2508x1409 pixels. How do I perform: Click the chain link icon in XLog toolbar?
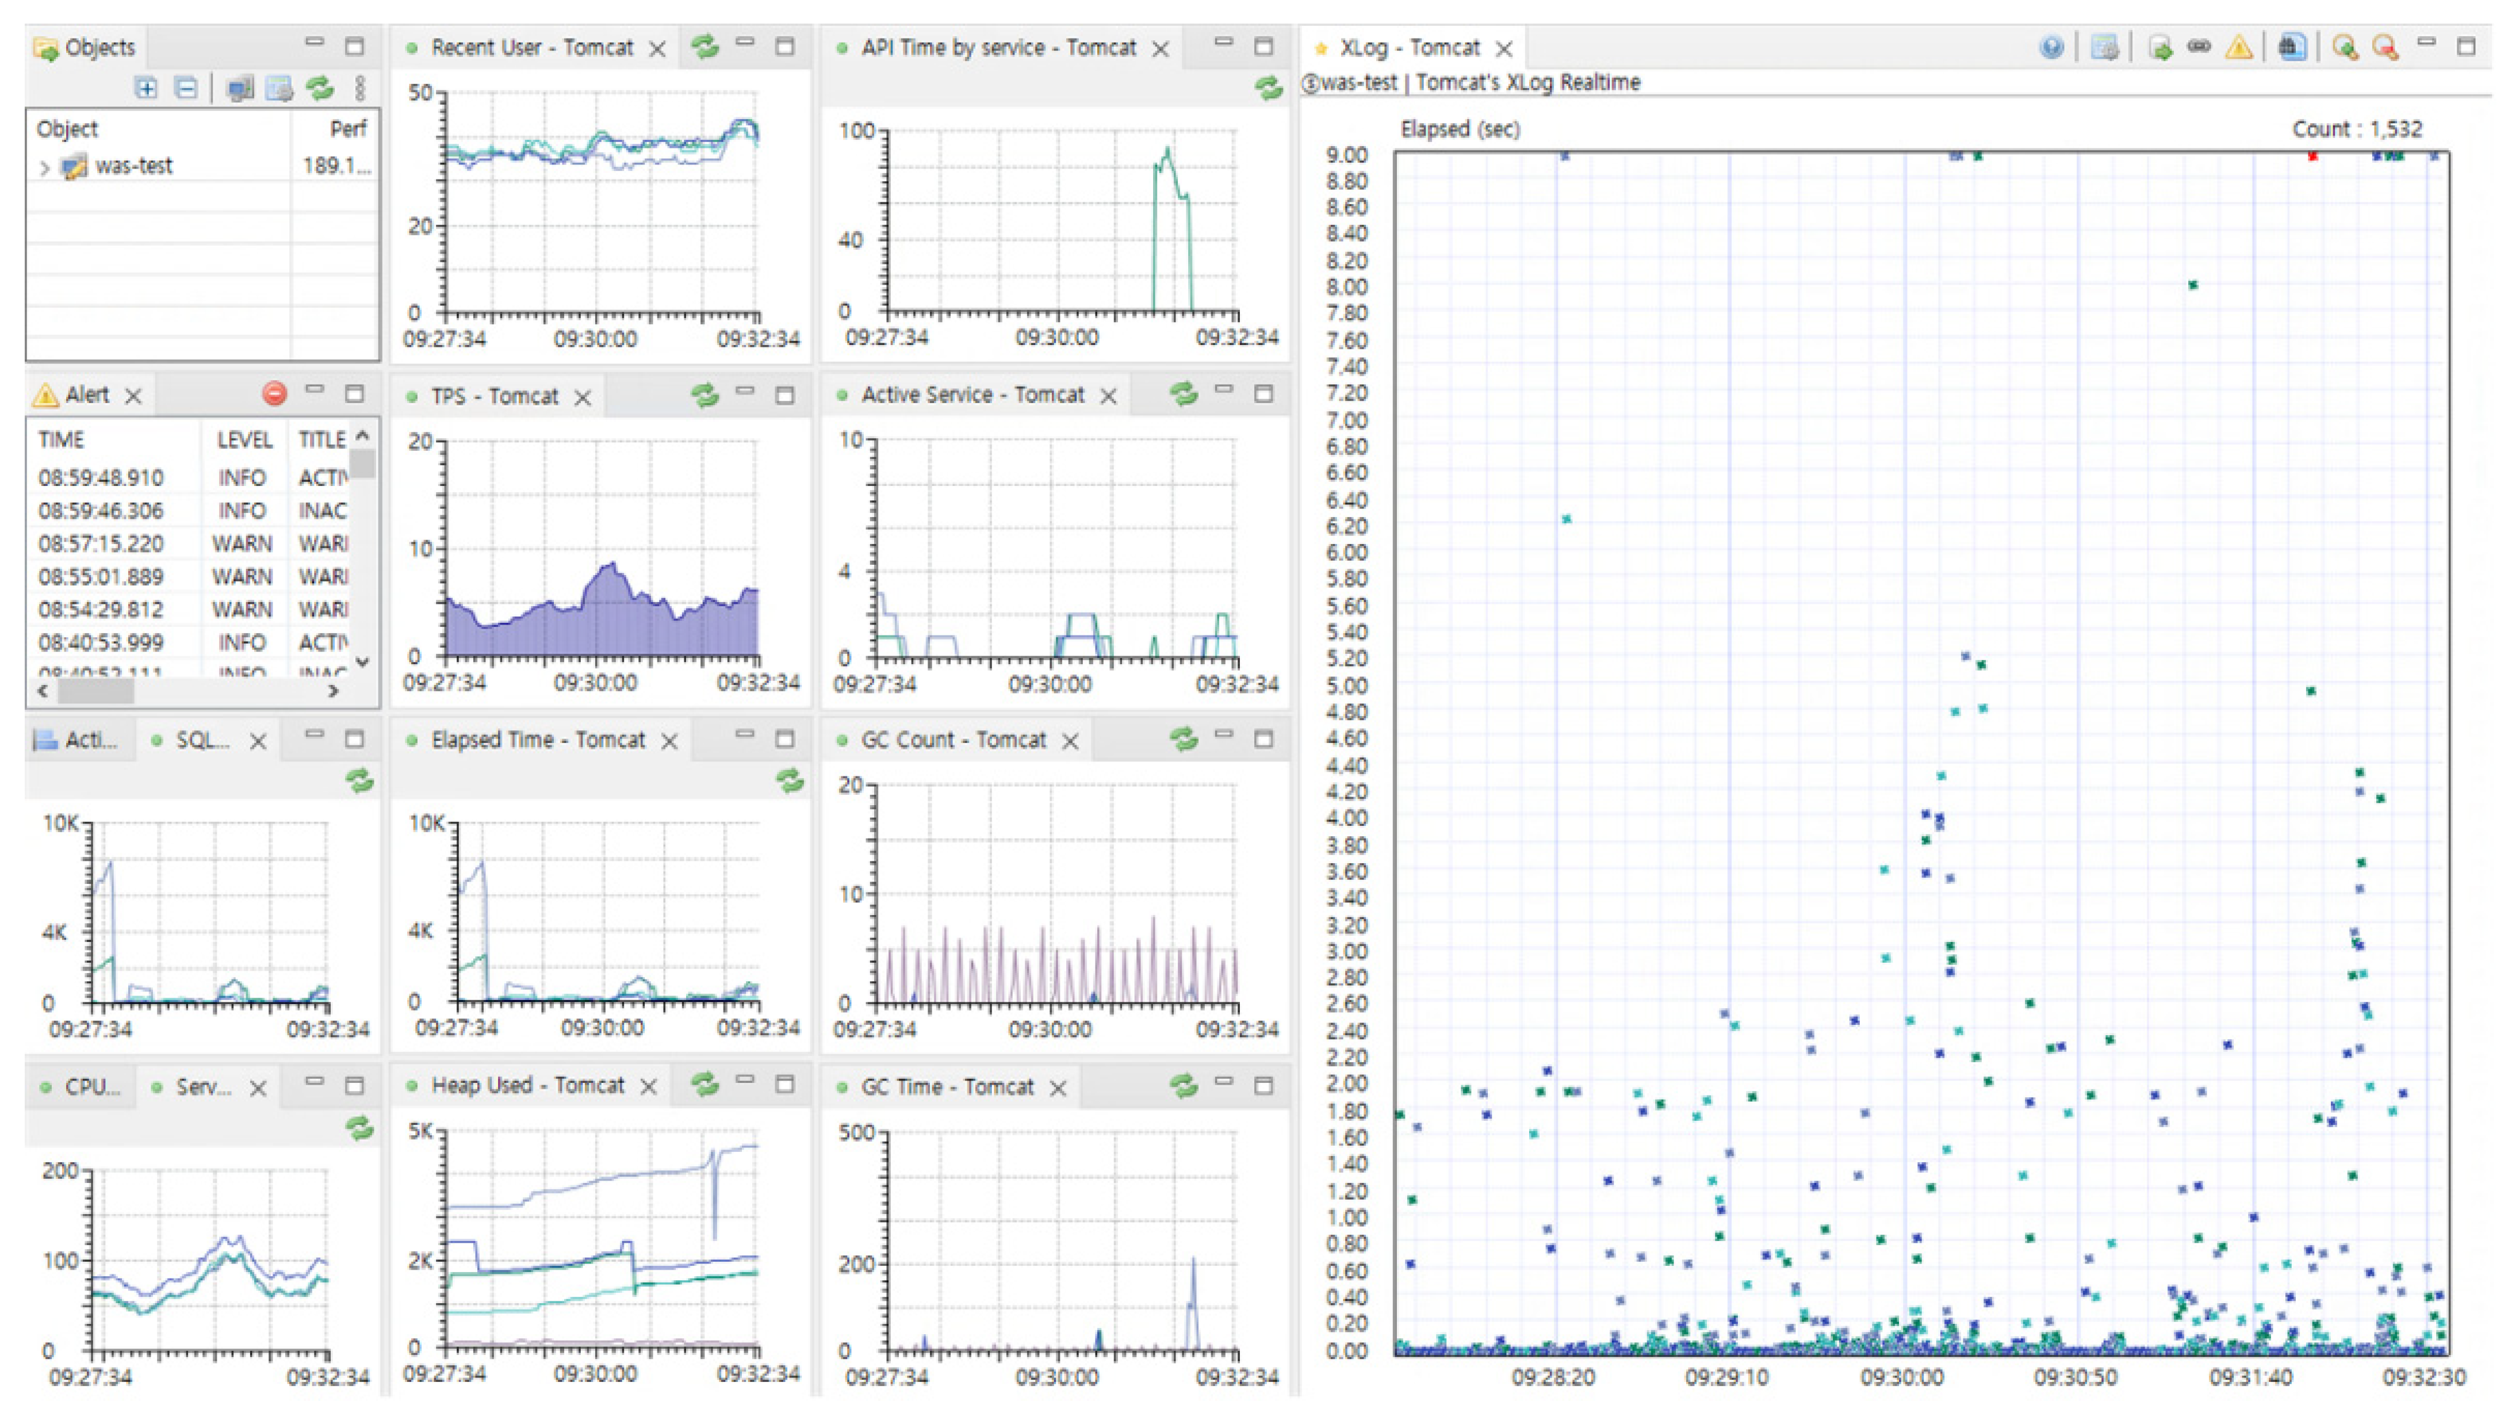click(x=2199, y=47)
